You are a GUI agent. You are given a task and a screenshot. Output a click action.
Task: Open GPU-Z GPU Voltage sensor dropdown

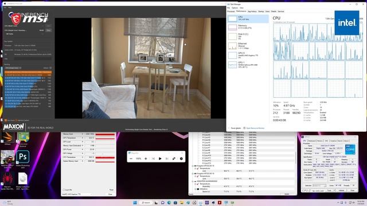82,153
